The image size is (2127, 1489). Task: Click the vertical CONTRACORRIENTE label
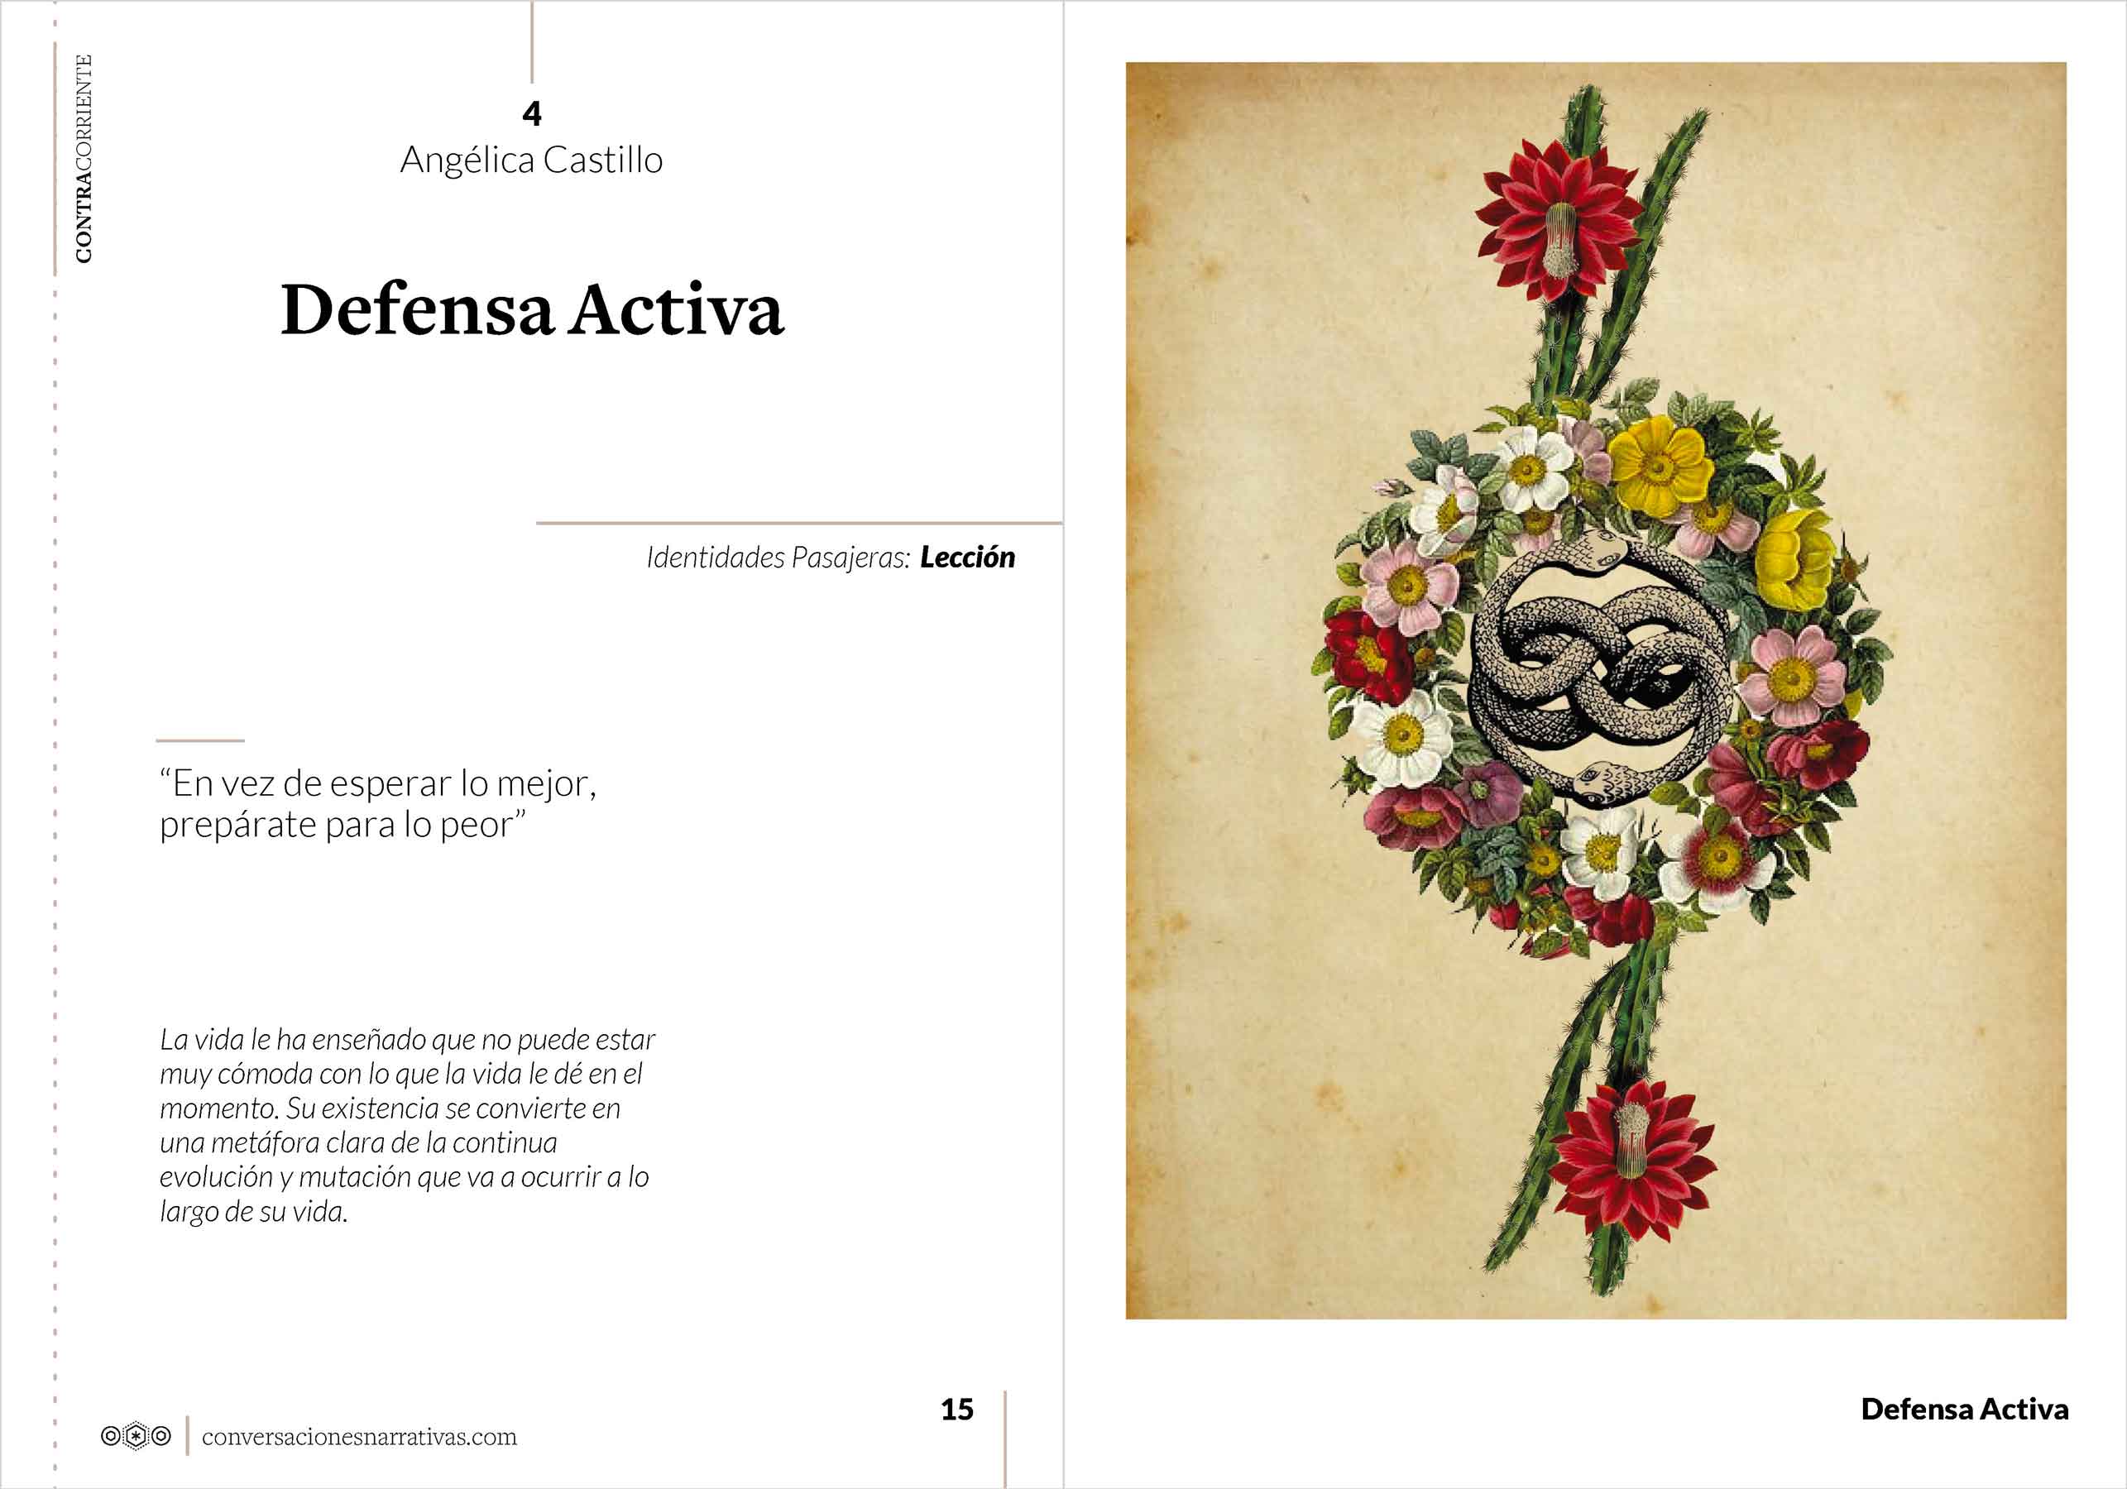(84, 159)
